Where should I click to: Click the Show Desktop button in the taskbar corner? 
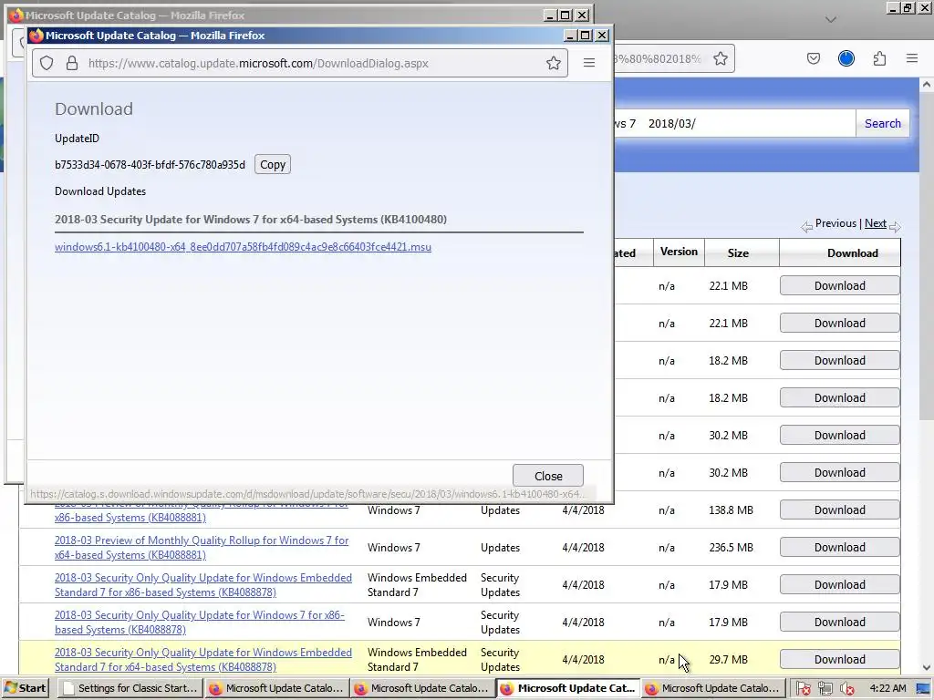click(x=923, y=688)
